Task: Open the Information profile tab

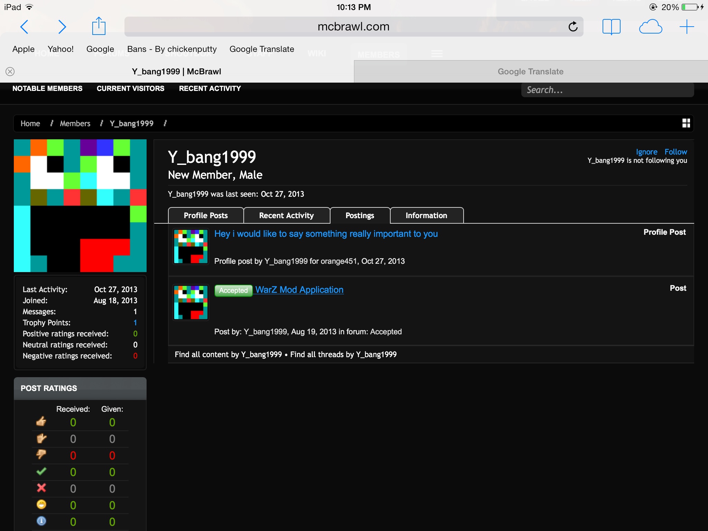Action: 426,215
